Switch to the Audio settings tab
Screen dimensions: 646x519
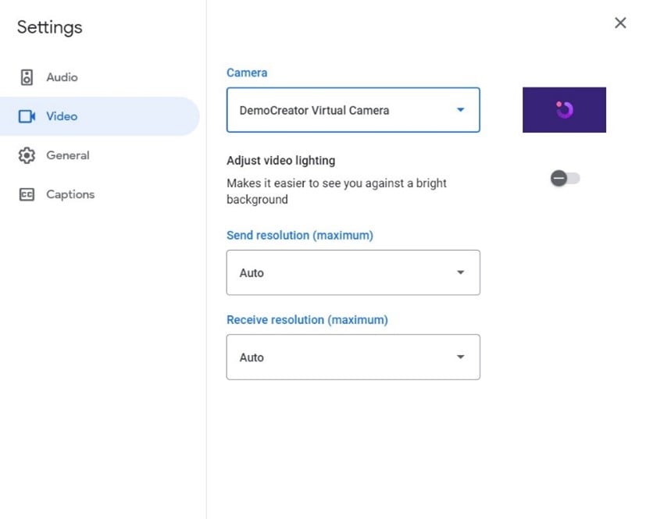(62, 77)
